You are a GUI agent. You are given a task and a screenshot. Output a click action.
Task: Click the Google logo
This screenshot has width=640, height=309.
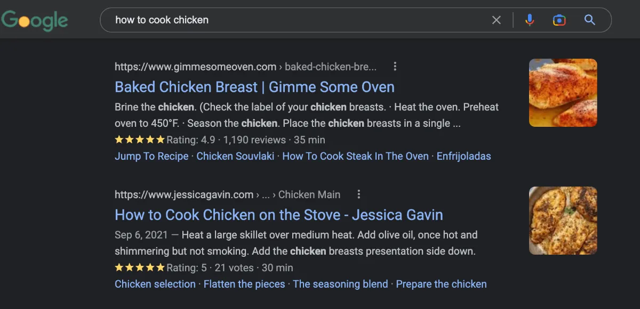coord(35,21)
